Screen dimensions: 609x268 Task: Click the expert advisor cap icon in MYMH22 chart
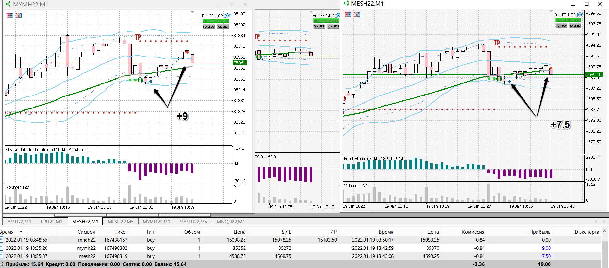tap(228, 15)
